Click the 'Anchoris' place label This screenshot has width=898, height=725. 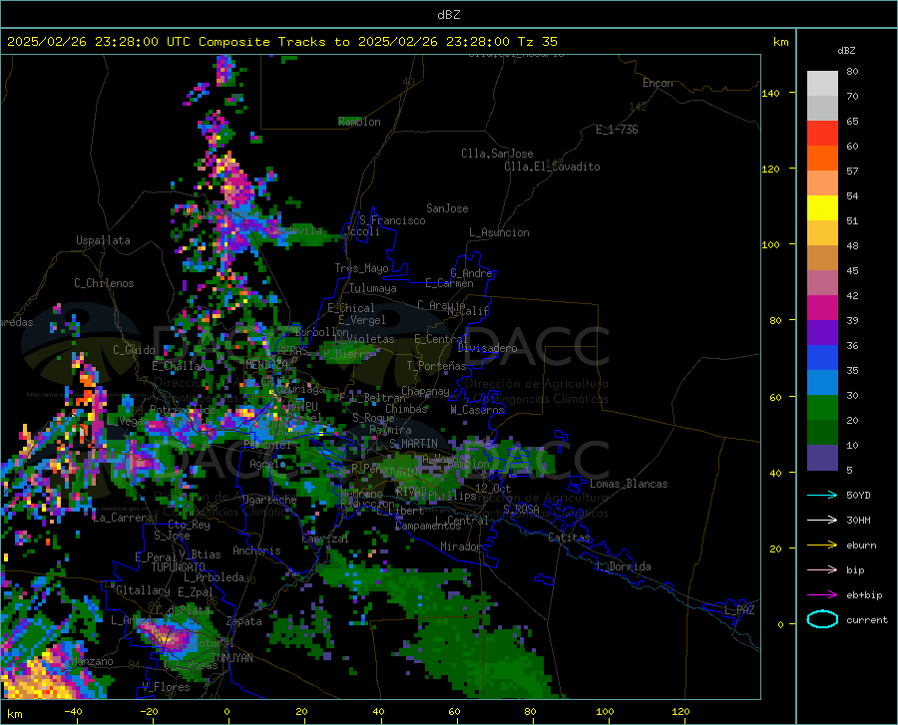(x=256, y=550)
